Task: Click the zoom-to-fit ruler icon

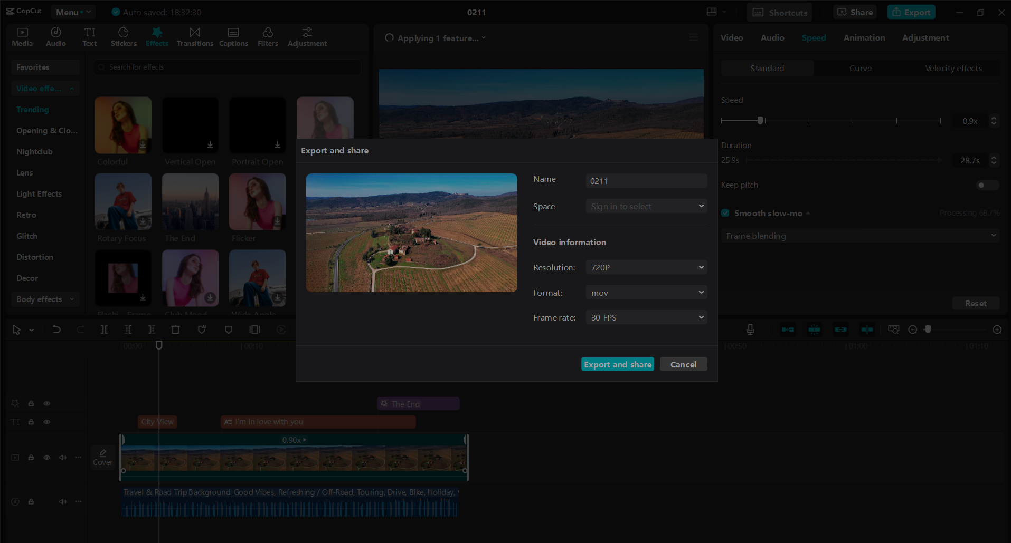Action: [x=893, y=329]
